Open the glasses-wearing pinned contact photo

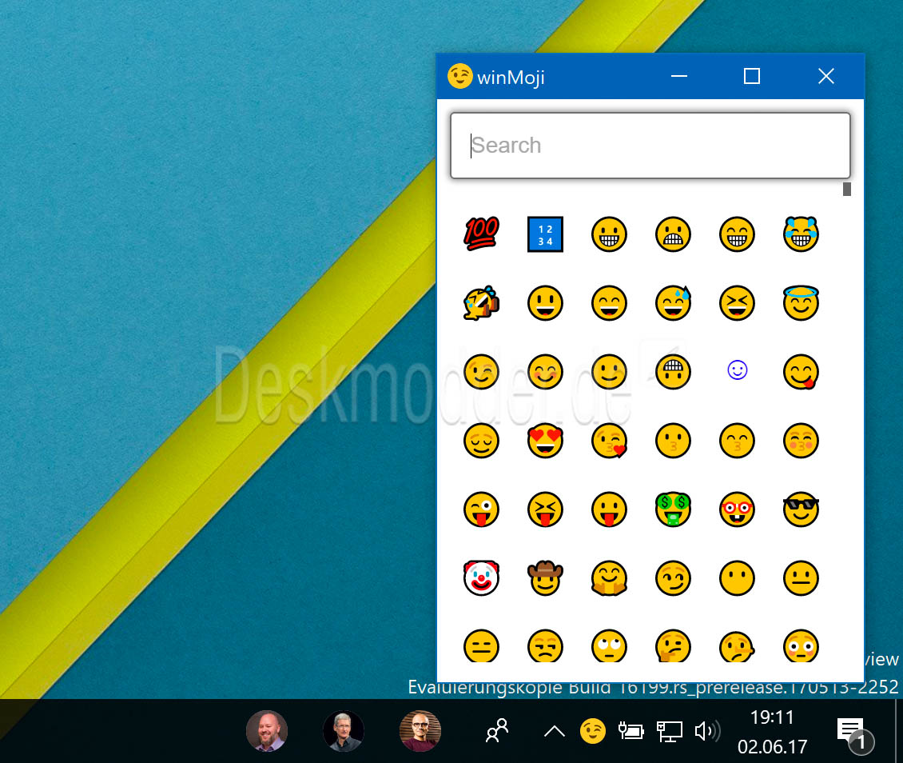pos(420,731)
